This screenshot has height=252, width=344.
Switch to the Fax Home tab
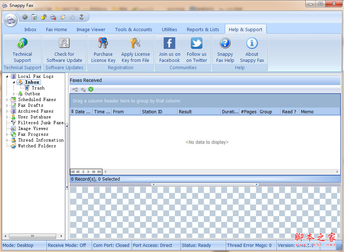pos(56,29)
